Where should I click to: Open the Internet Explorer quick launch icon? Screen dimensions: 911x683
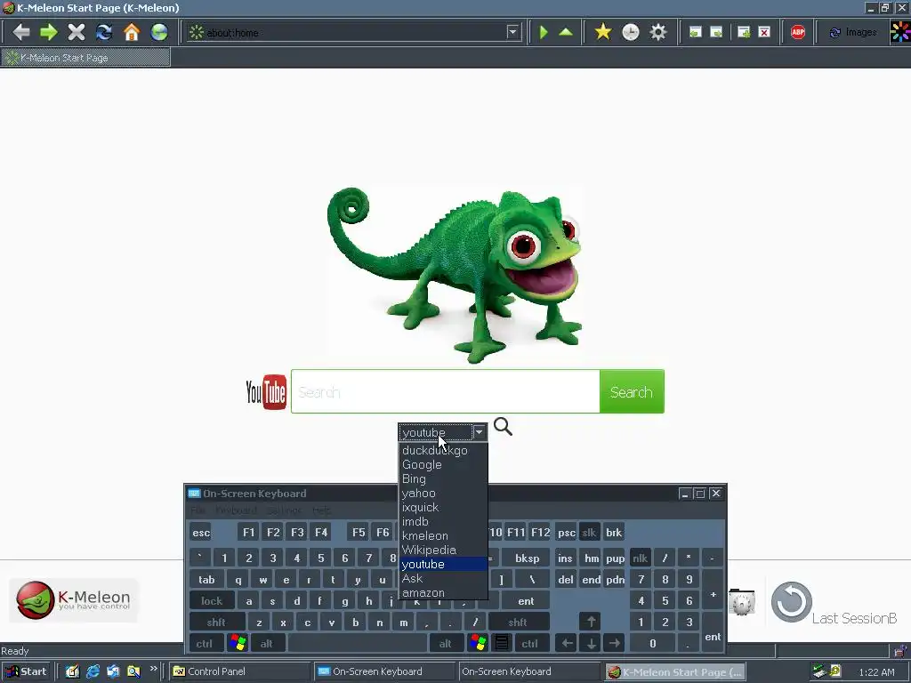[x=93, y=671]
